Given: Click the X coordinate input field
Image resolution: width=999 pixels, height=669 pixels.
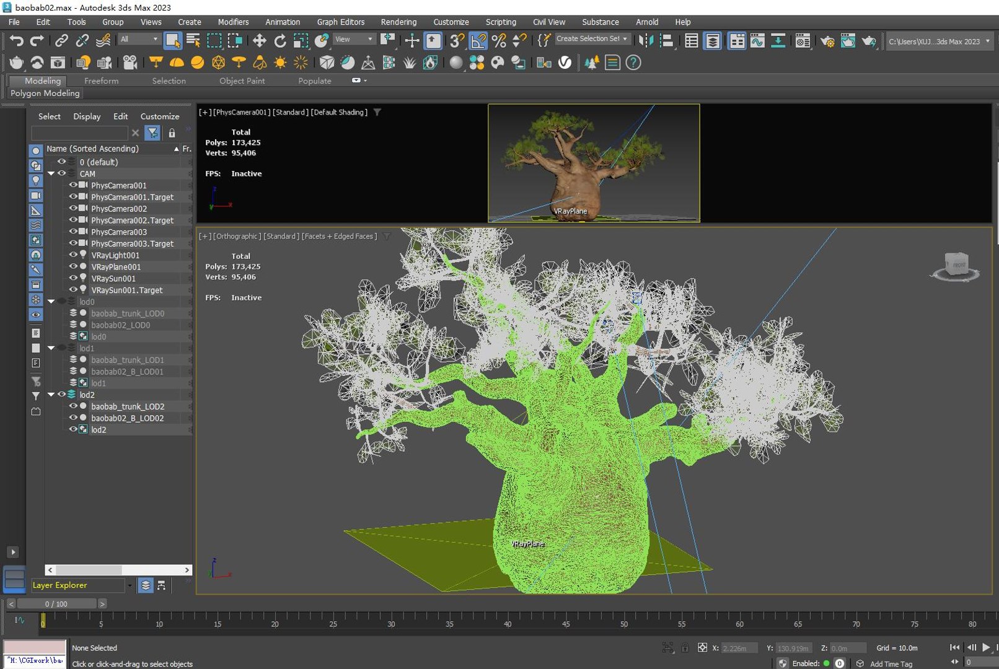Looking at the screenshot, I should [739, 648].
